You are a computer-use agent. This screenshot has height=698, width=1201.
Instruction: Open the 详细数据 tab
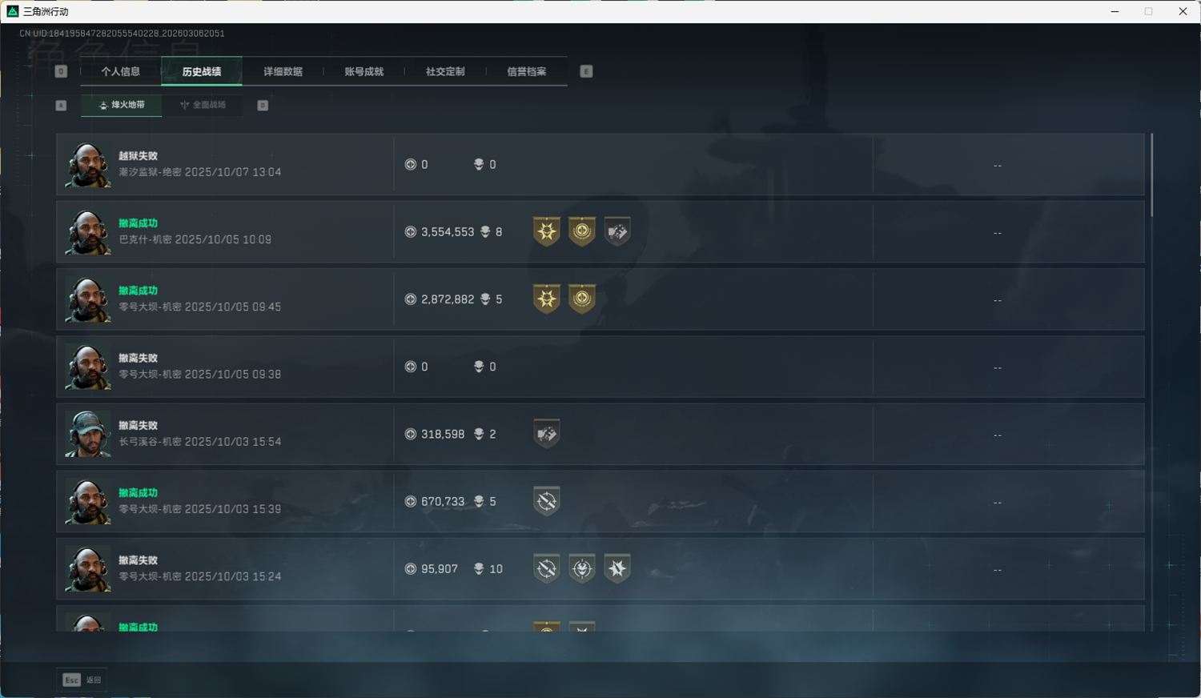click(x=283, y=71)
